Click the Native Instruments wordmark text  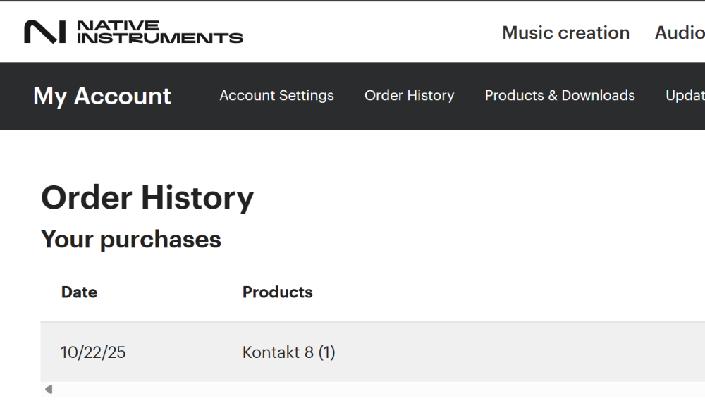159,32
